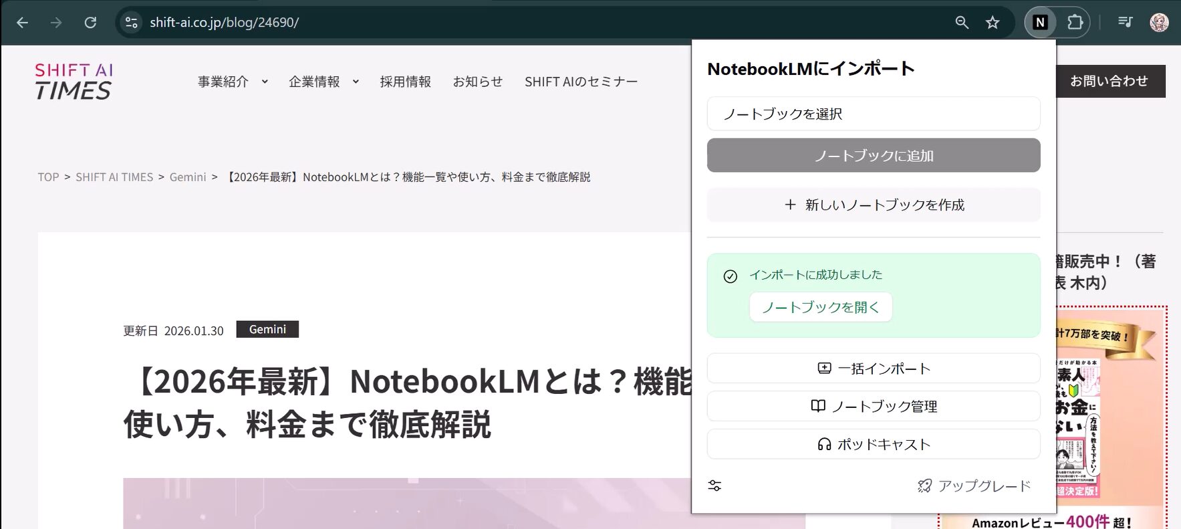This screenshot has width=1181, height=529.
Task: Open the お知らせ nav item
Action: tap(478, 82)
